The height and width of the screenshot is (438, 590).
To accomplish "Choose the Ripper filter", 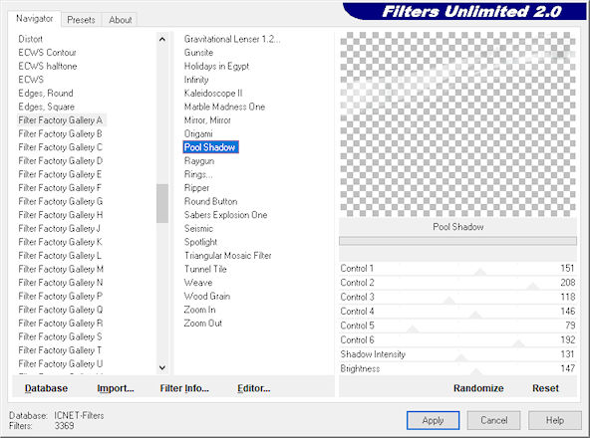I will 196,188.
